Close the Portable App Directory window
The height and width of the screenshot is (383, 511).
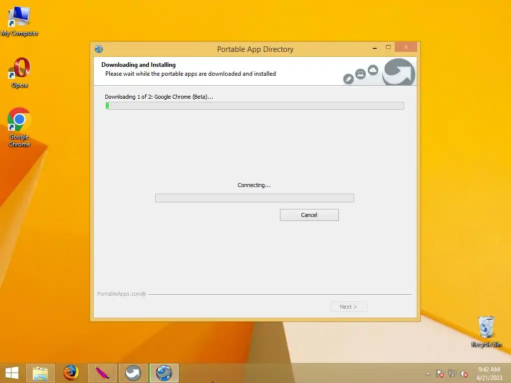406,47
